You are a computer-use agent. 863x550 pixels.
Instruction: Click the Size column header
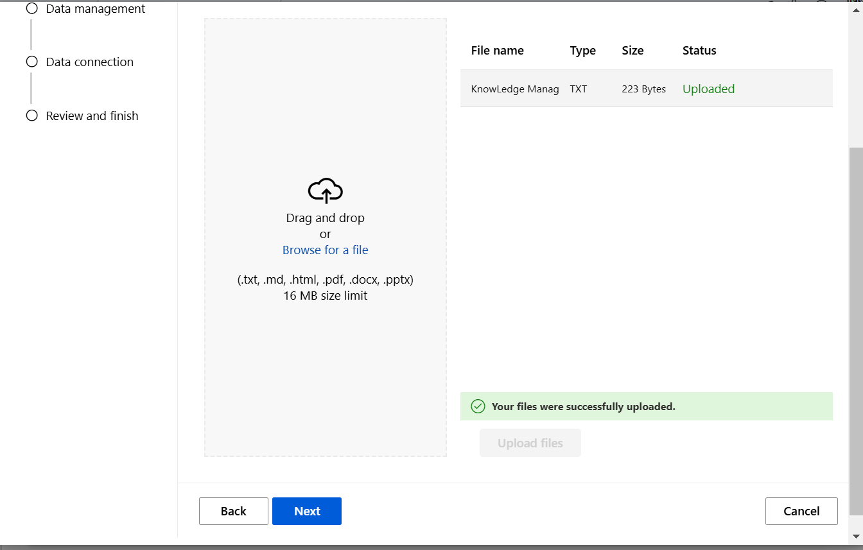click(632, 51)
